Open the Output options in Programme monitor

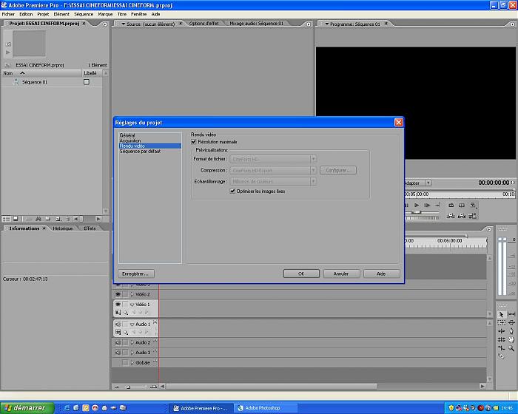coord(473,206)
